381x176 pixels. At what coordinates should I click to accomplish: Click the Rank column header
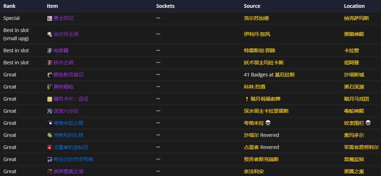(x=9, y=6)
